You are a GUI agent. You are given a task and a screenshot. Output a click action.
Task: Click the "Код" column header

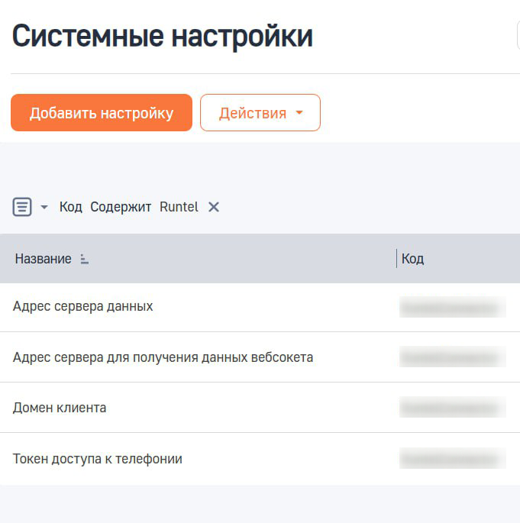[413, 259]
